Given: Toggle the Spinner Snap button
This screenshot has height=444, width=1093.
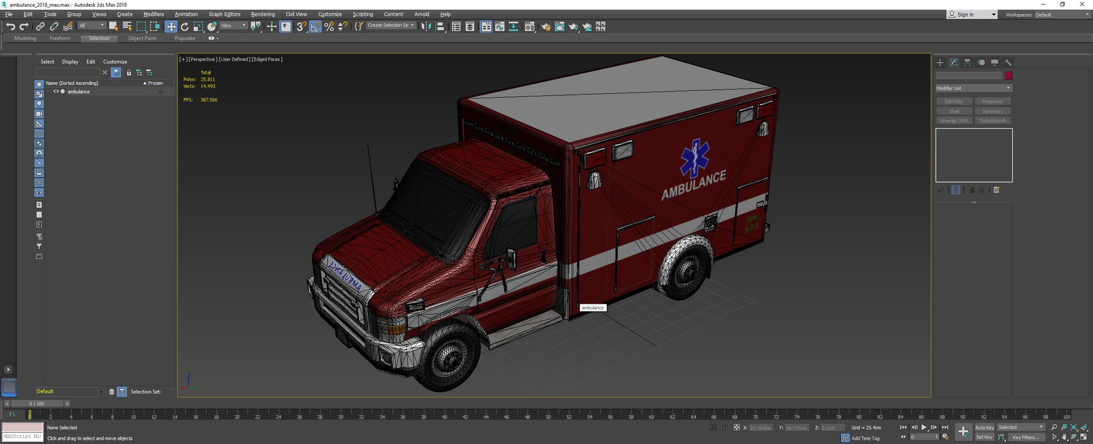Looking at the screenshot, I should [343, 26].
